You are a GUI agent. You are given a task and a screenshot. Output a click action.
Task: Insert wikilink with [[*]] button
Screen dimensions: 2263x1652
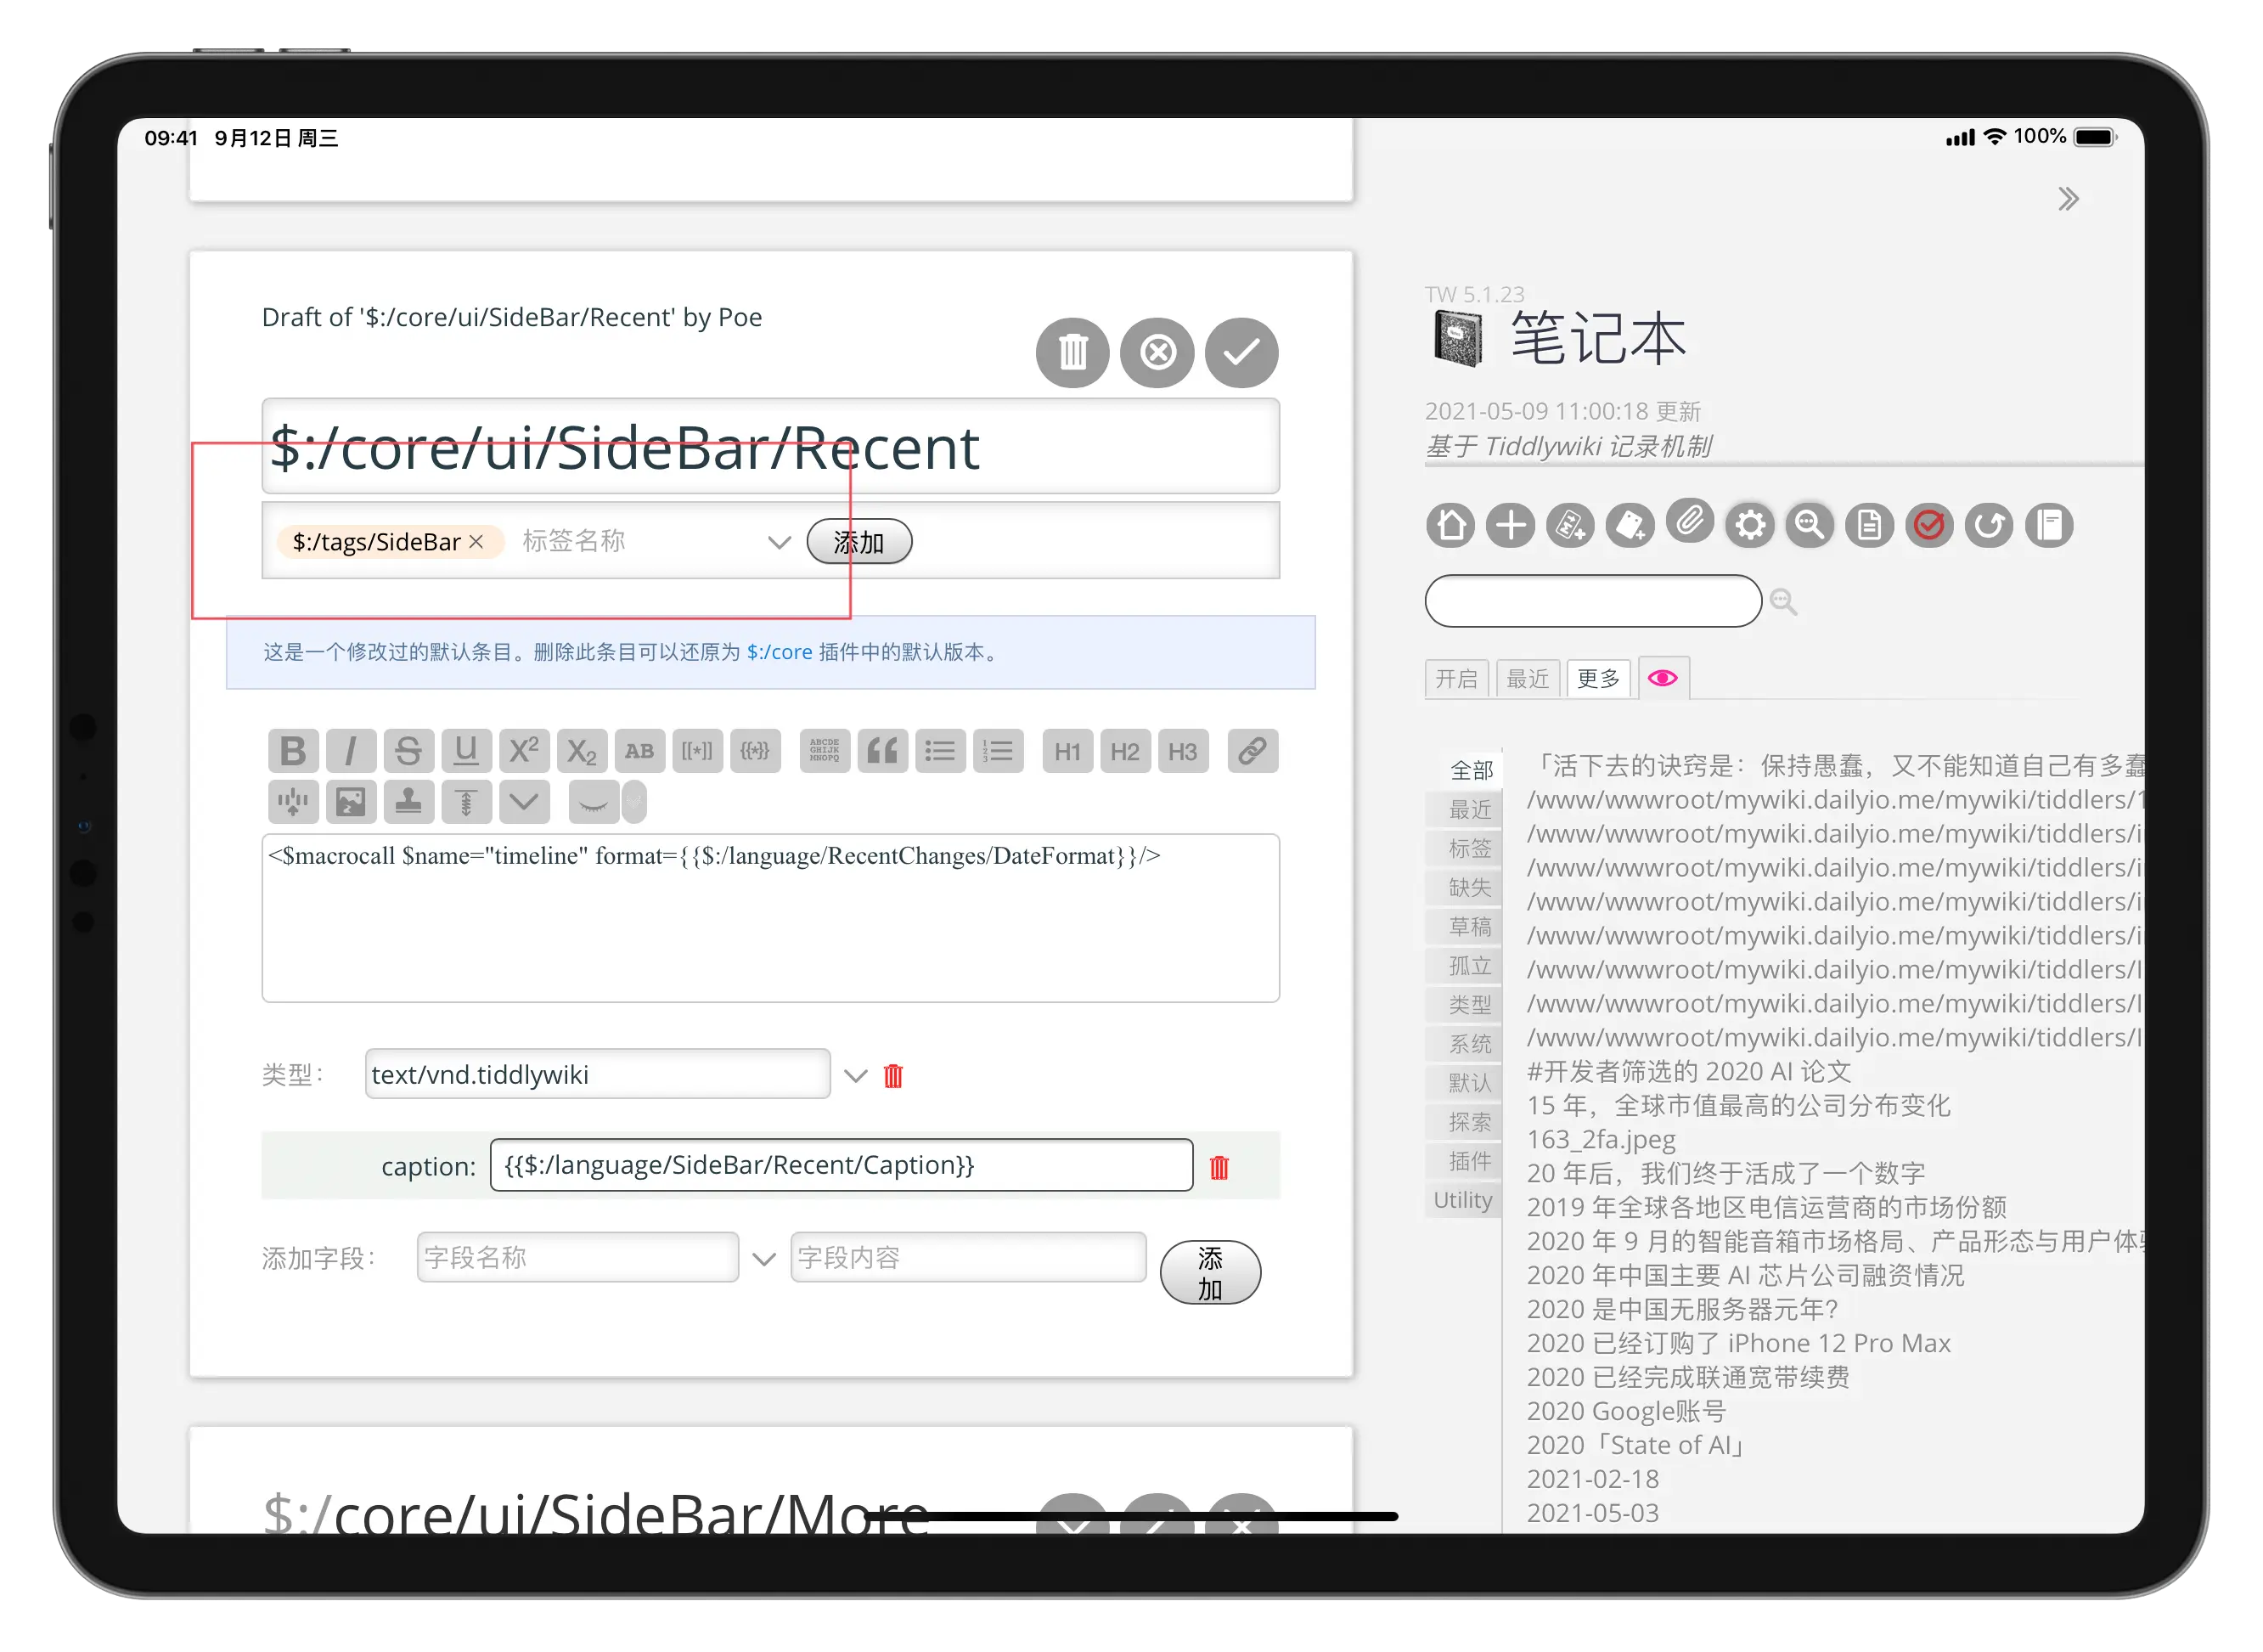(696, 751)
